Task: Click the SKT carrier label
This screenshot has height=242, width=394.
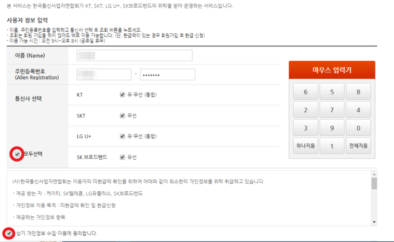Action: pyautogui.click(x=81, y=116)
